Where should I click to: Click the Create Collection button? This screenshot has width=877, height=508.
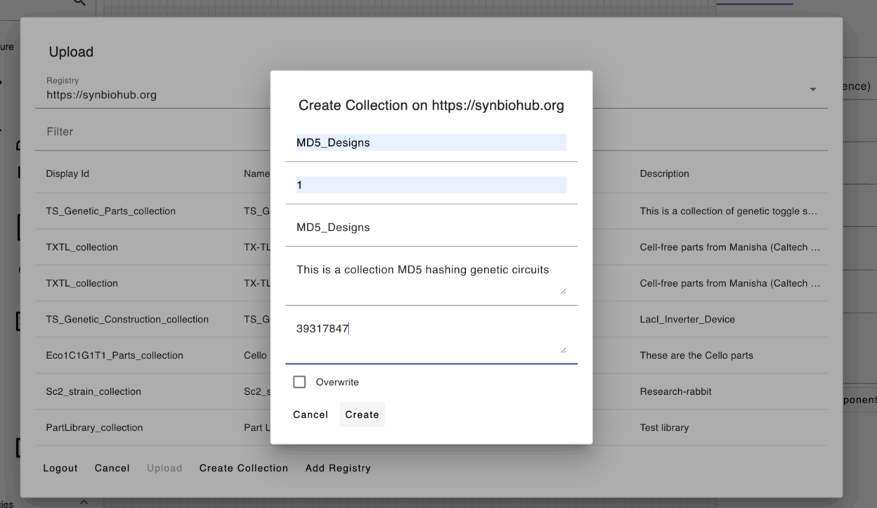coord(244,468)
